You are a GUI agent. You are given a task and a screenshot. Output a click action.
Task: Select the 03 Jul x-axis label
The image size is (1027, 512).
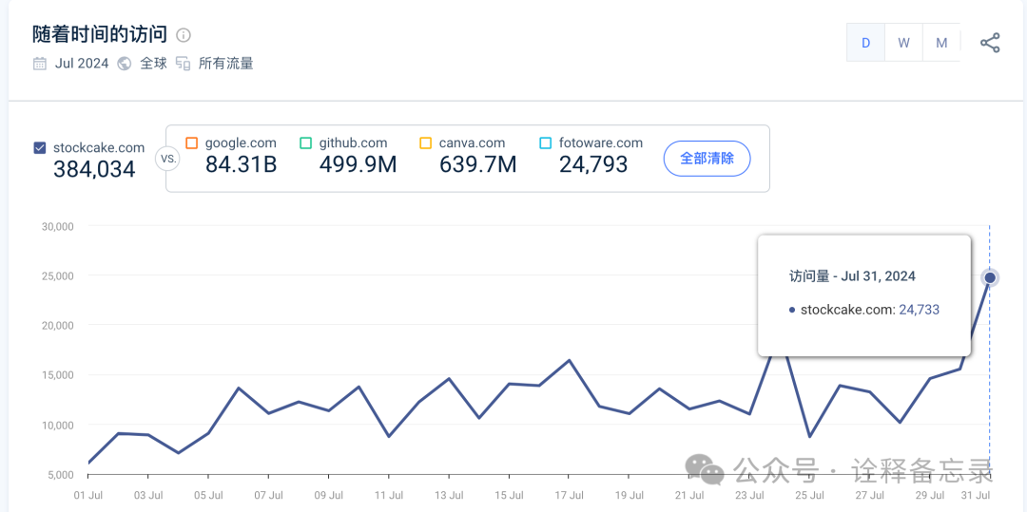[x=148, y=495]
